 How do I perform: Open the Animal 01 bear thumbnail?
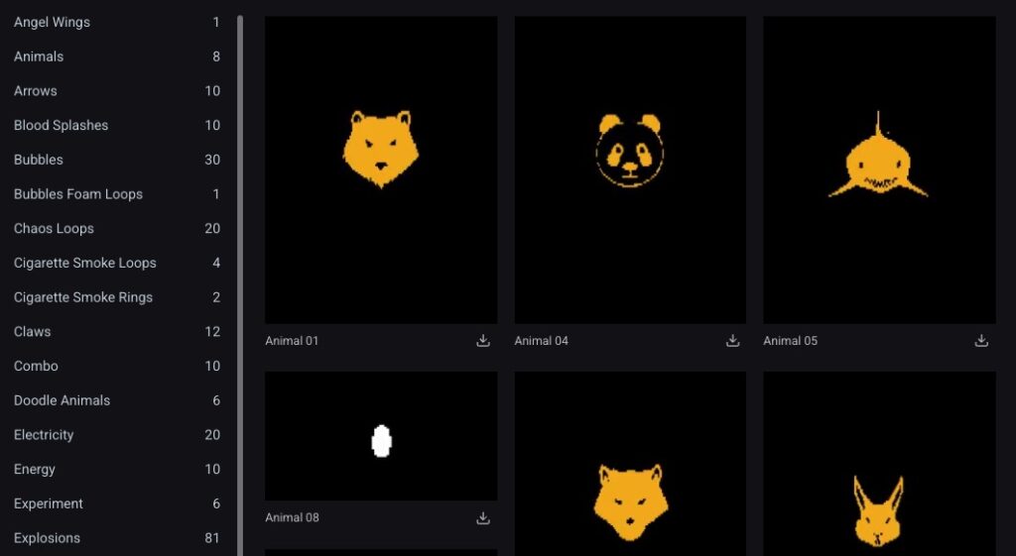coord(381,169)
